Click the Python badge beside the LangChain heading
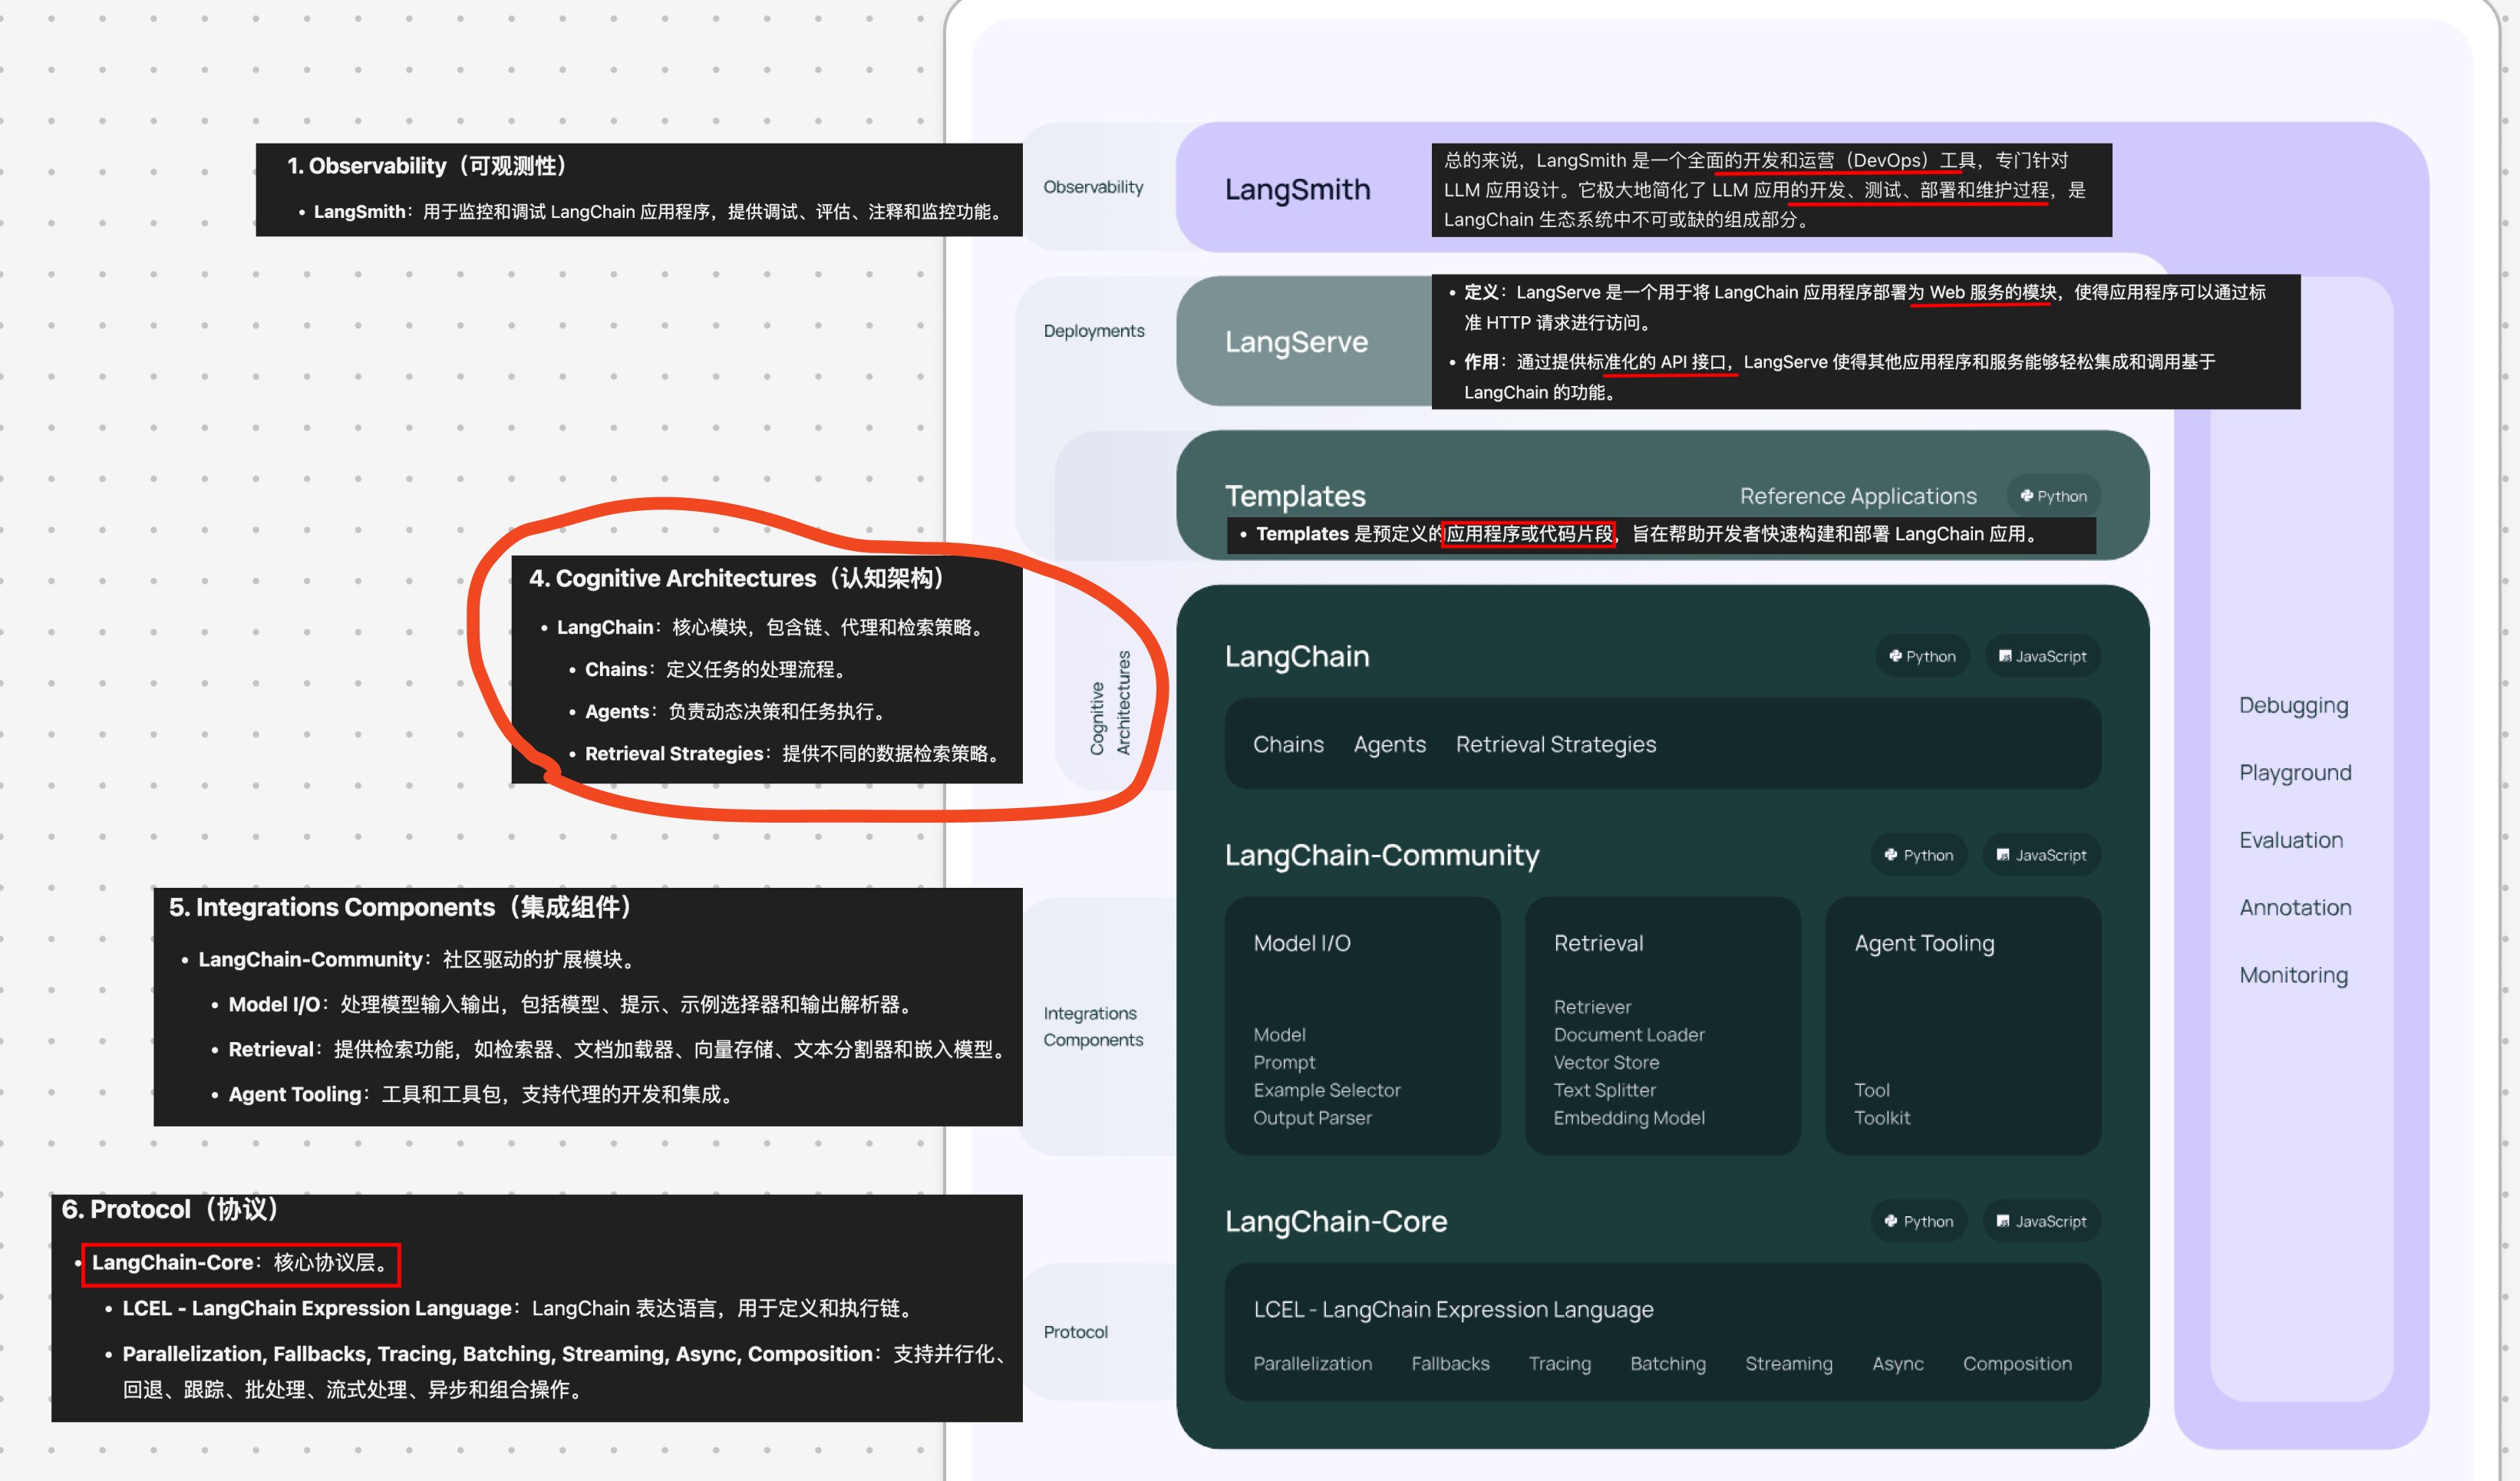Screen dimensions: 2520x1481 click(1922, 656)
